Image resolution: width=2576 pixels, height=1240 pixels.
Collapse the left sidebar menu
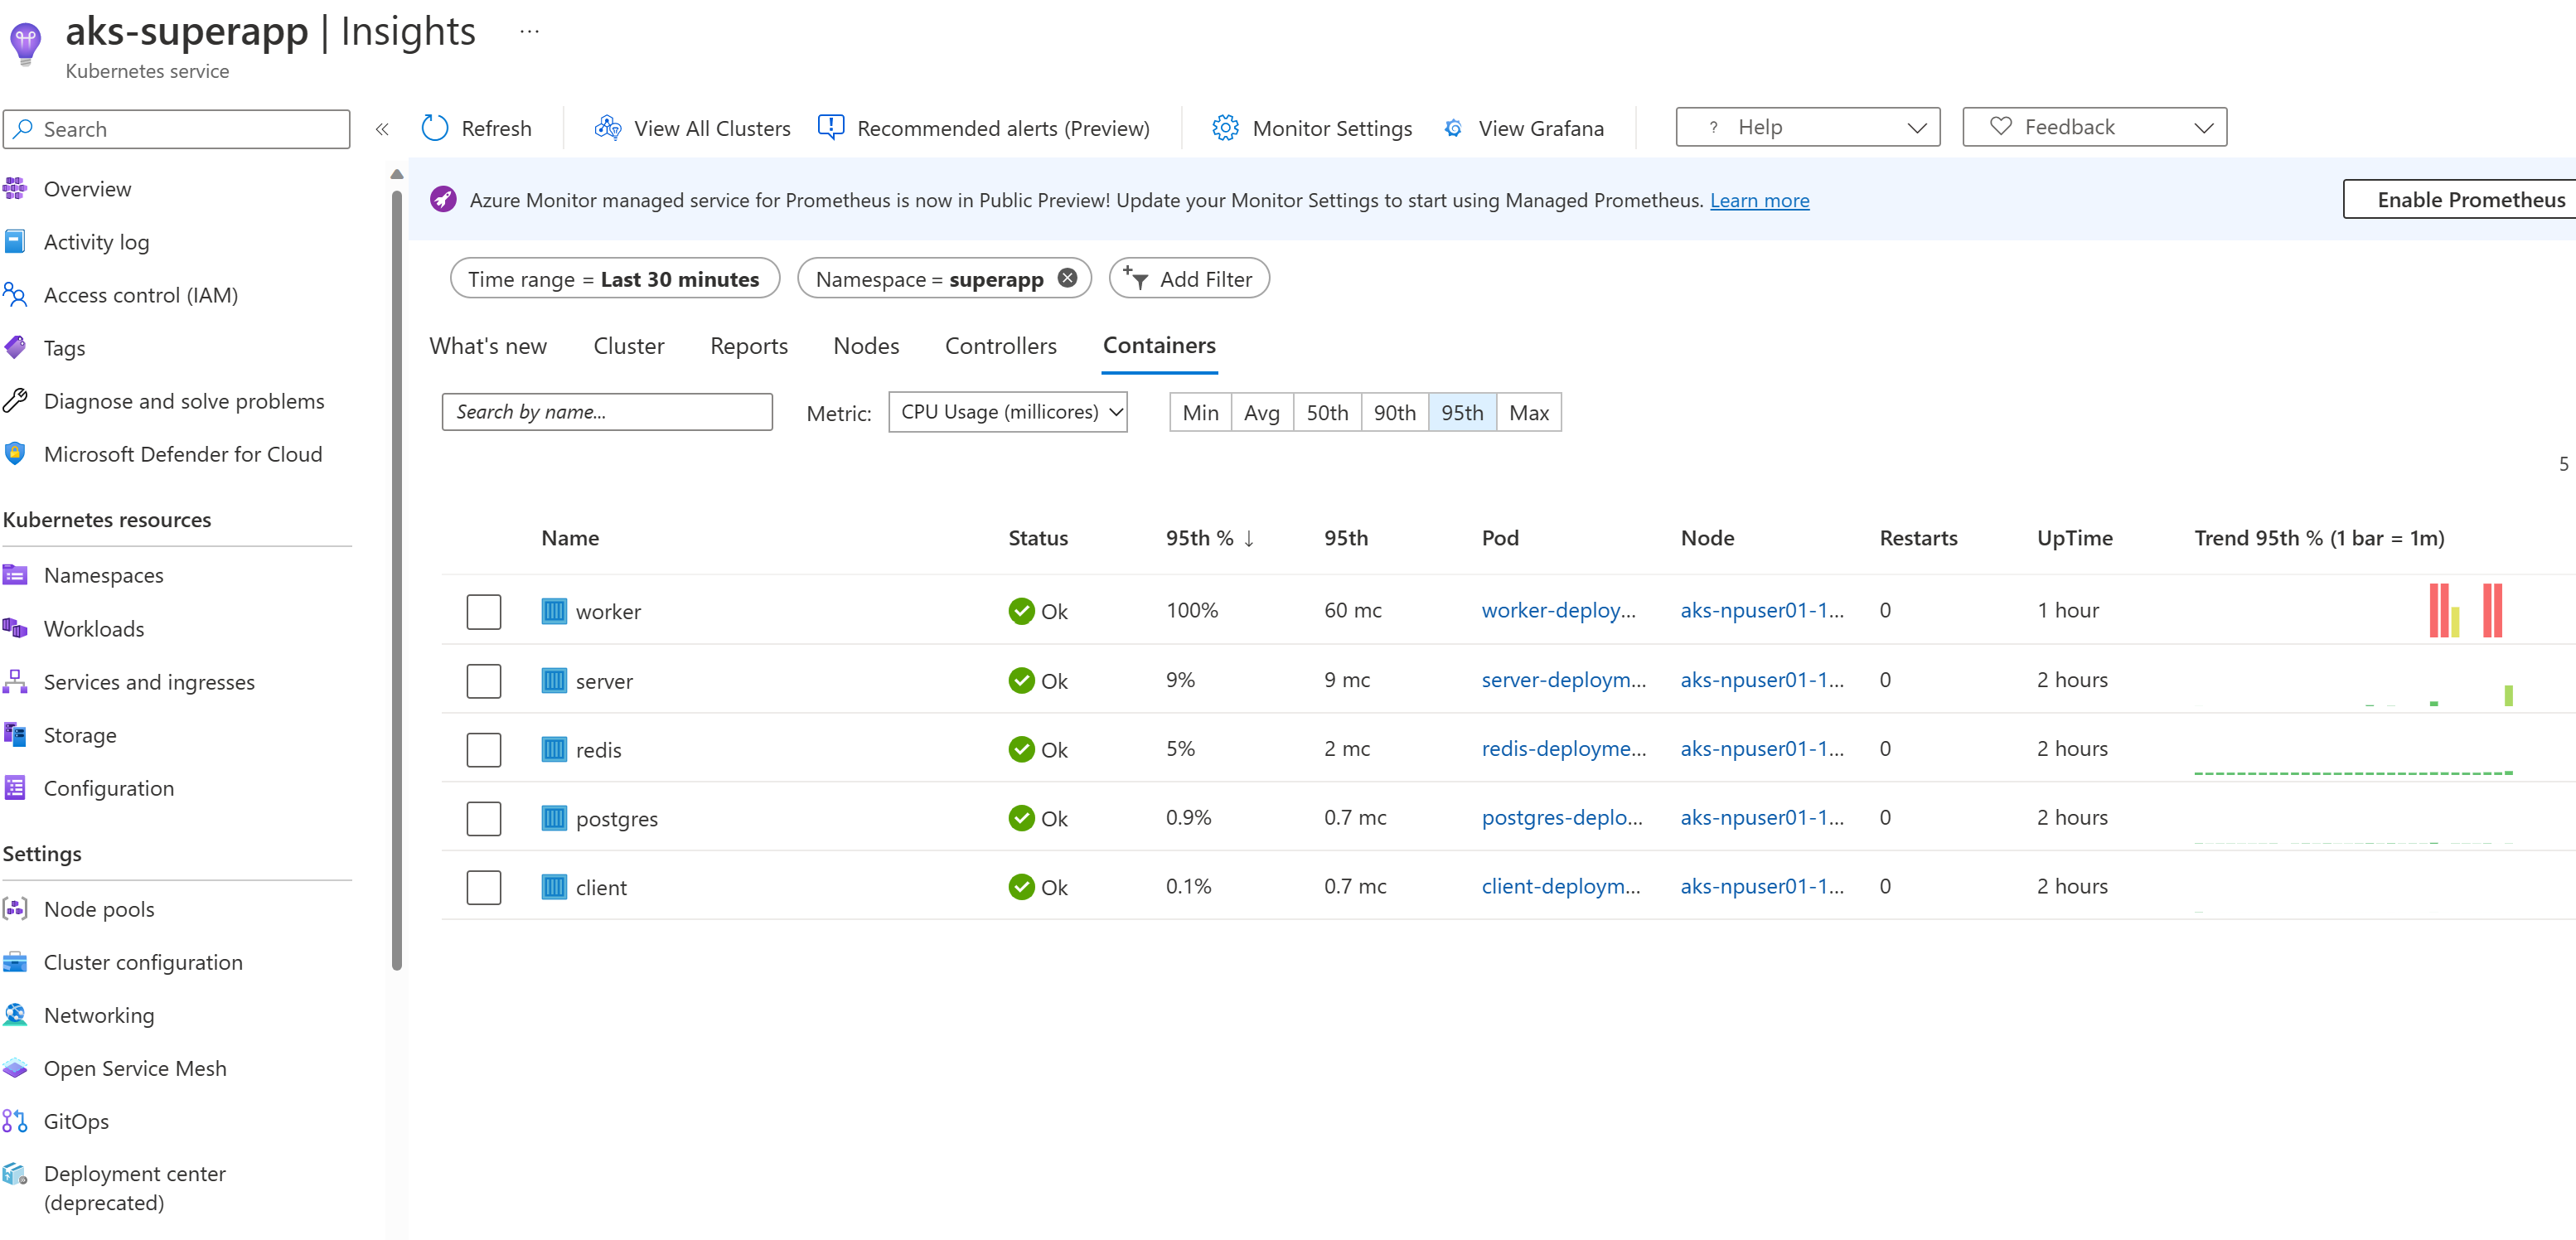(382, 129)
